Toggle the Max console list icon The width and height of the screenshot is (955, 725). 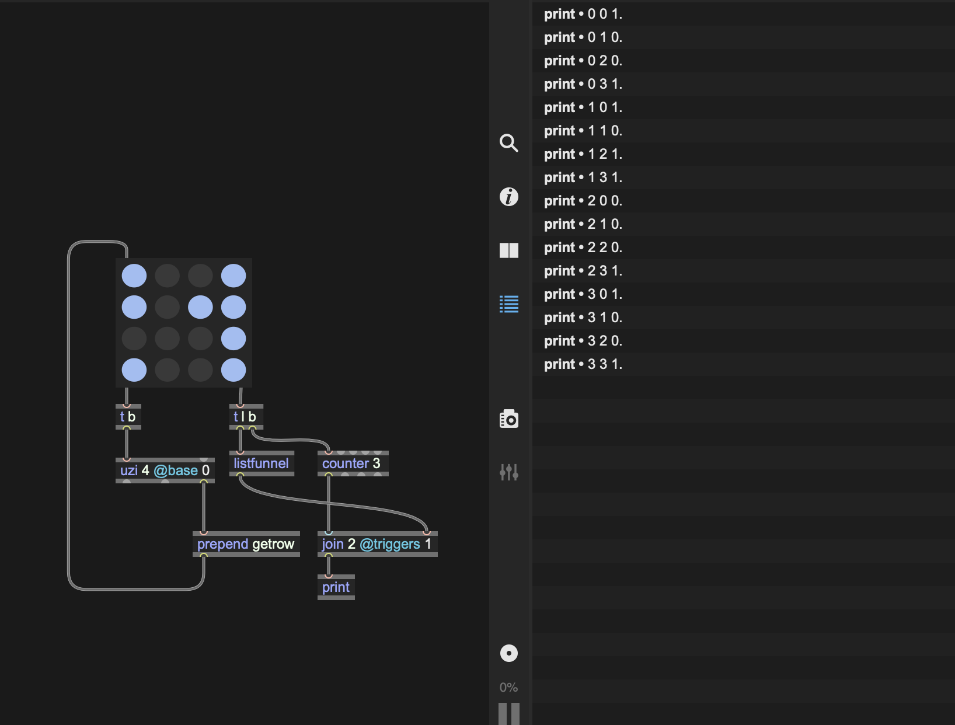(508, 304)
